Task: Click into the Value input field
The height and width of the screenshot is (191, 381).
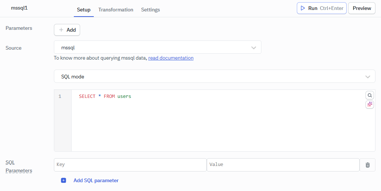Action: tap(283, 165)
